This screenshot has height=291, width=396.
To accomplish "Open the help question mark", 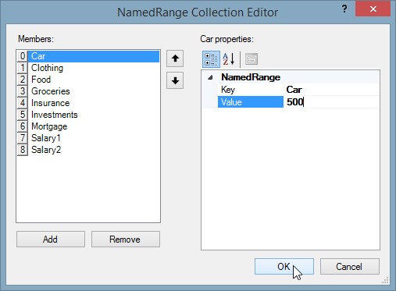I will 344,9.
